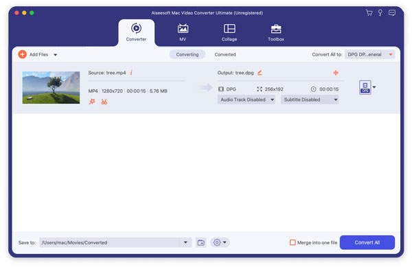Click the orange Add Files plus icon
The image size is (412, 267).
23,54
